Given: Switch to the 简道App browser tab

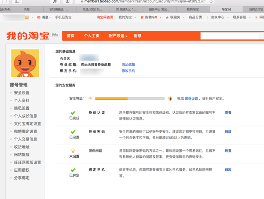Looking at the screenshot, I should pos(126,9).
